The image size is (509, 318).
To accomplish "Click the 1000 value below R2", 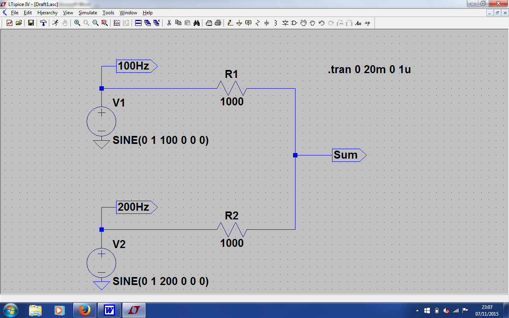I will [x=232, y=243].
